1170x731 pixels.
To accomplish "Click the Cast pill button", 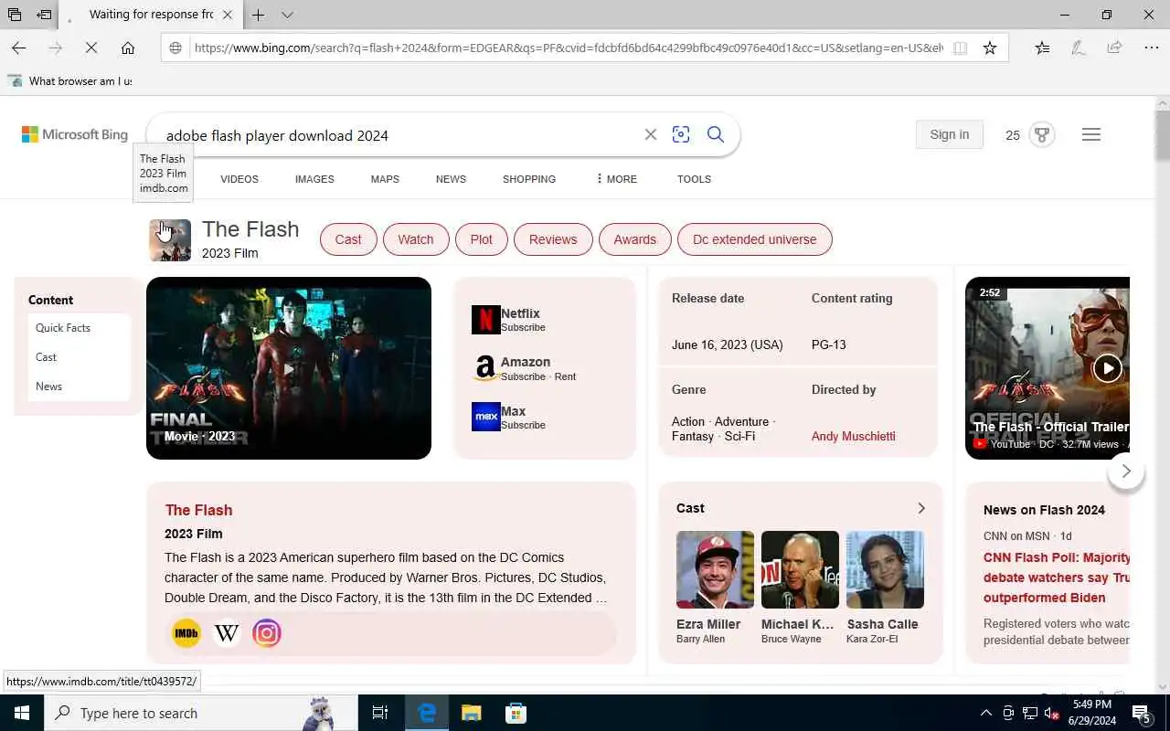I will pos(348,239).
